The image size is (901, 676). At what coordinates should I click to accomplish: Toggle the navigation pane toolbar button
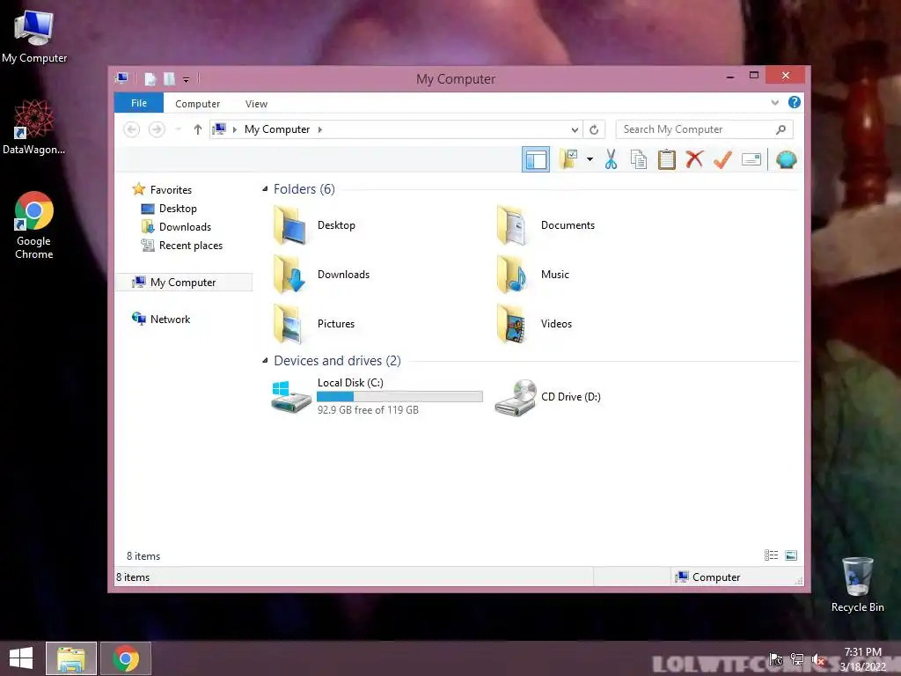pyautogui.click(x=536, y=159)
